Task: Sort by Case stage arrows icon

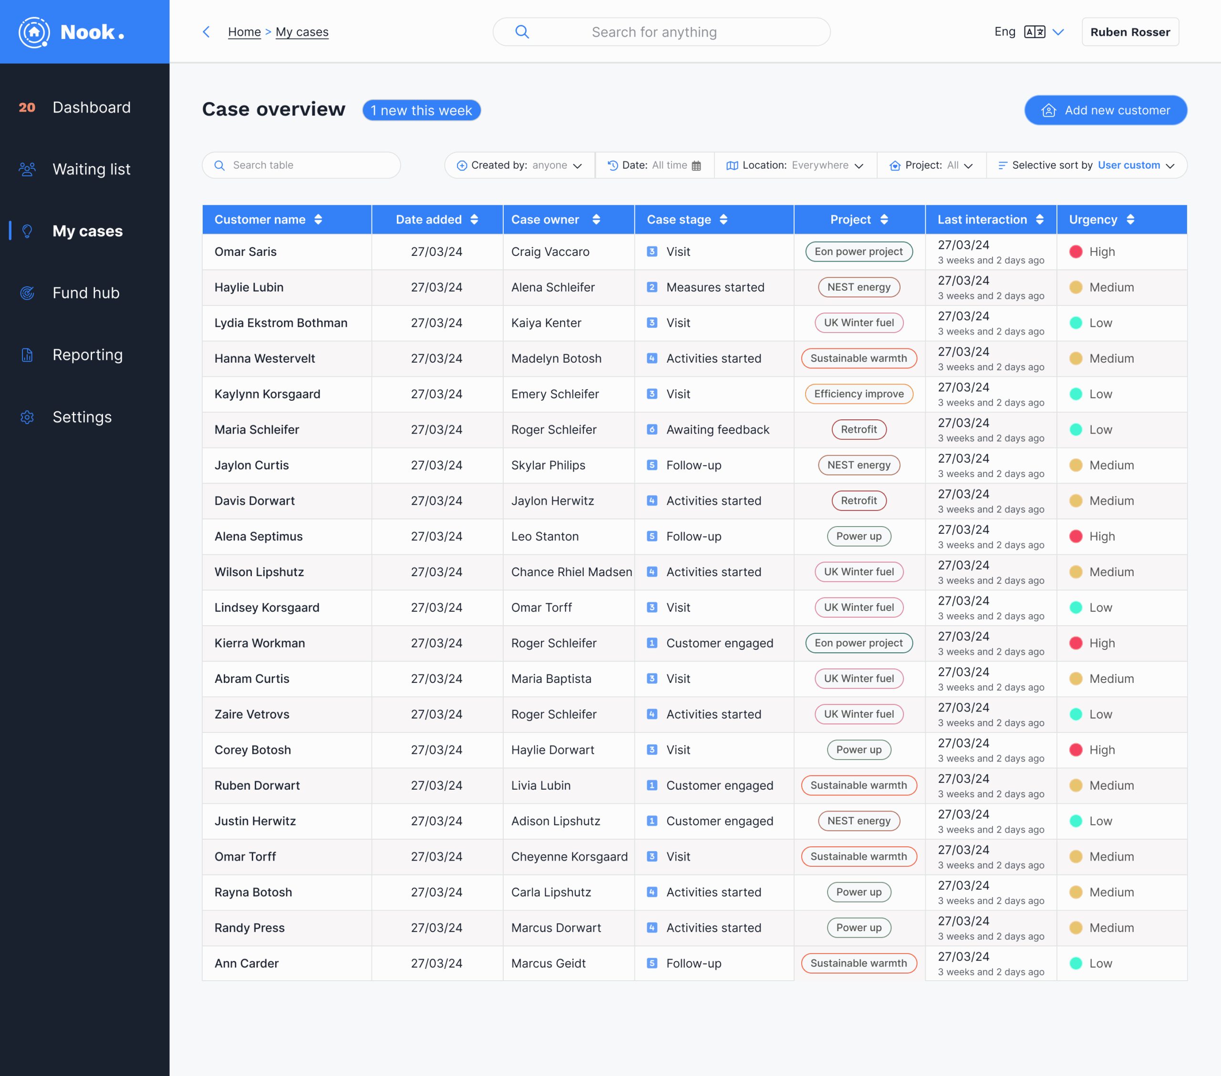Action: click(x=724, y=220)
